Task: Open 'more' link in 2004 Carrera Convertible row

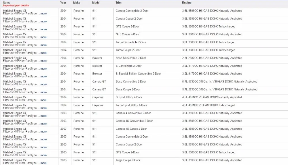Action: pos(43,14)
